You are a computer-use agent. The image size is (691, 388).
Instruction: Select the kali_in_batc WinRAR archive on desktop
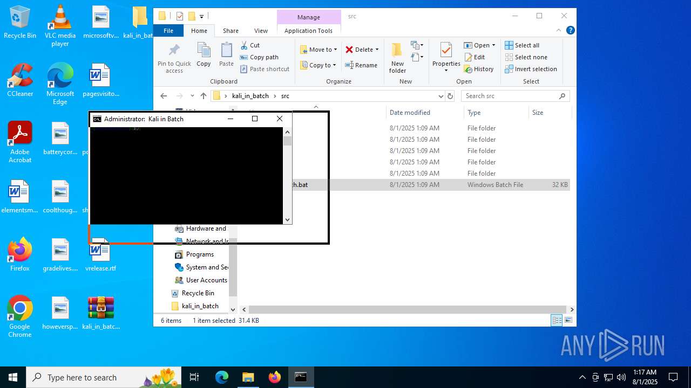(101, 313)
